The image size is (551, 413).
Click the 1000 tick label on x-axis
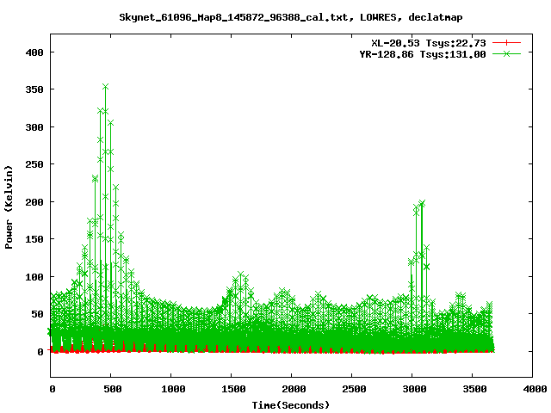(171, 390)
